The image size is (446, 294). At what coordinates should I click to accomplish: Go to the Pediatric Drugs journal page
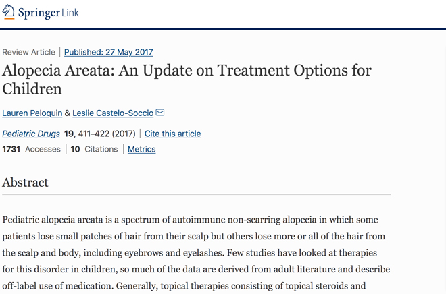click(x=31, y=134)
